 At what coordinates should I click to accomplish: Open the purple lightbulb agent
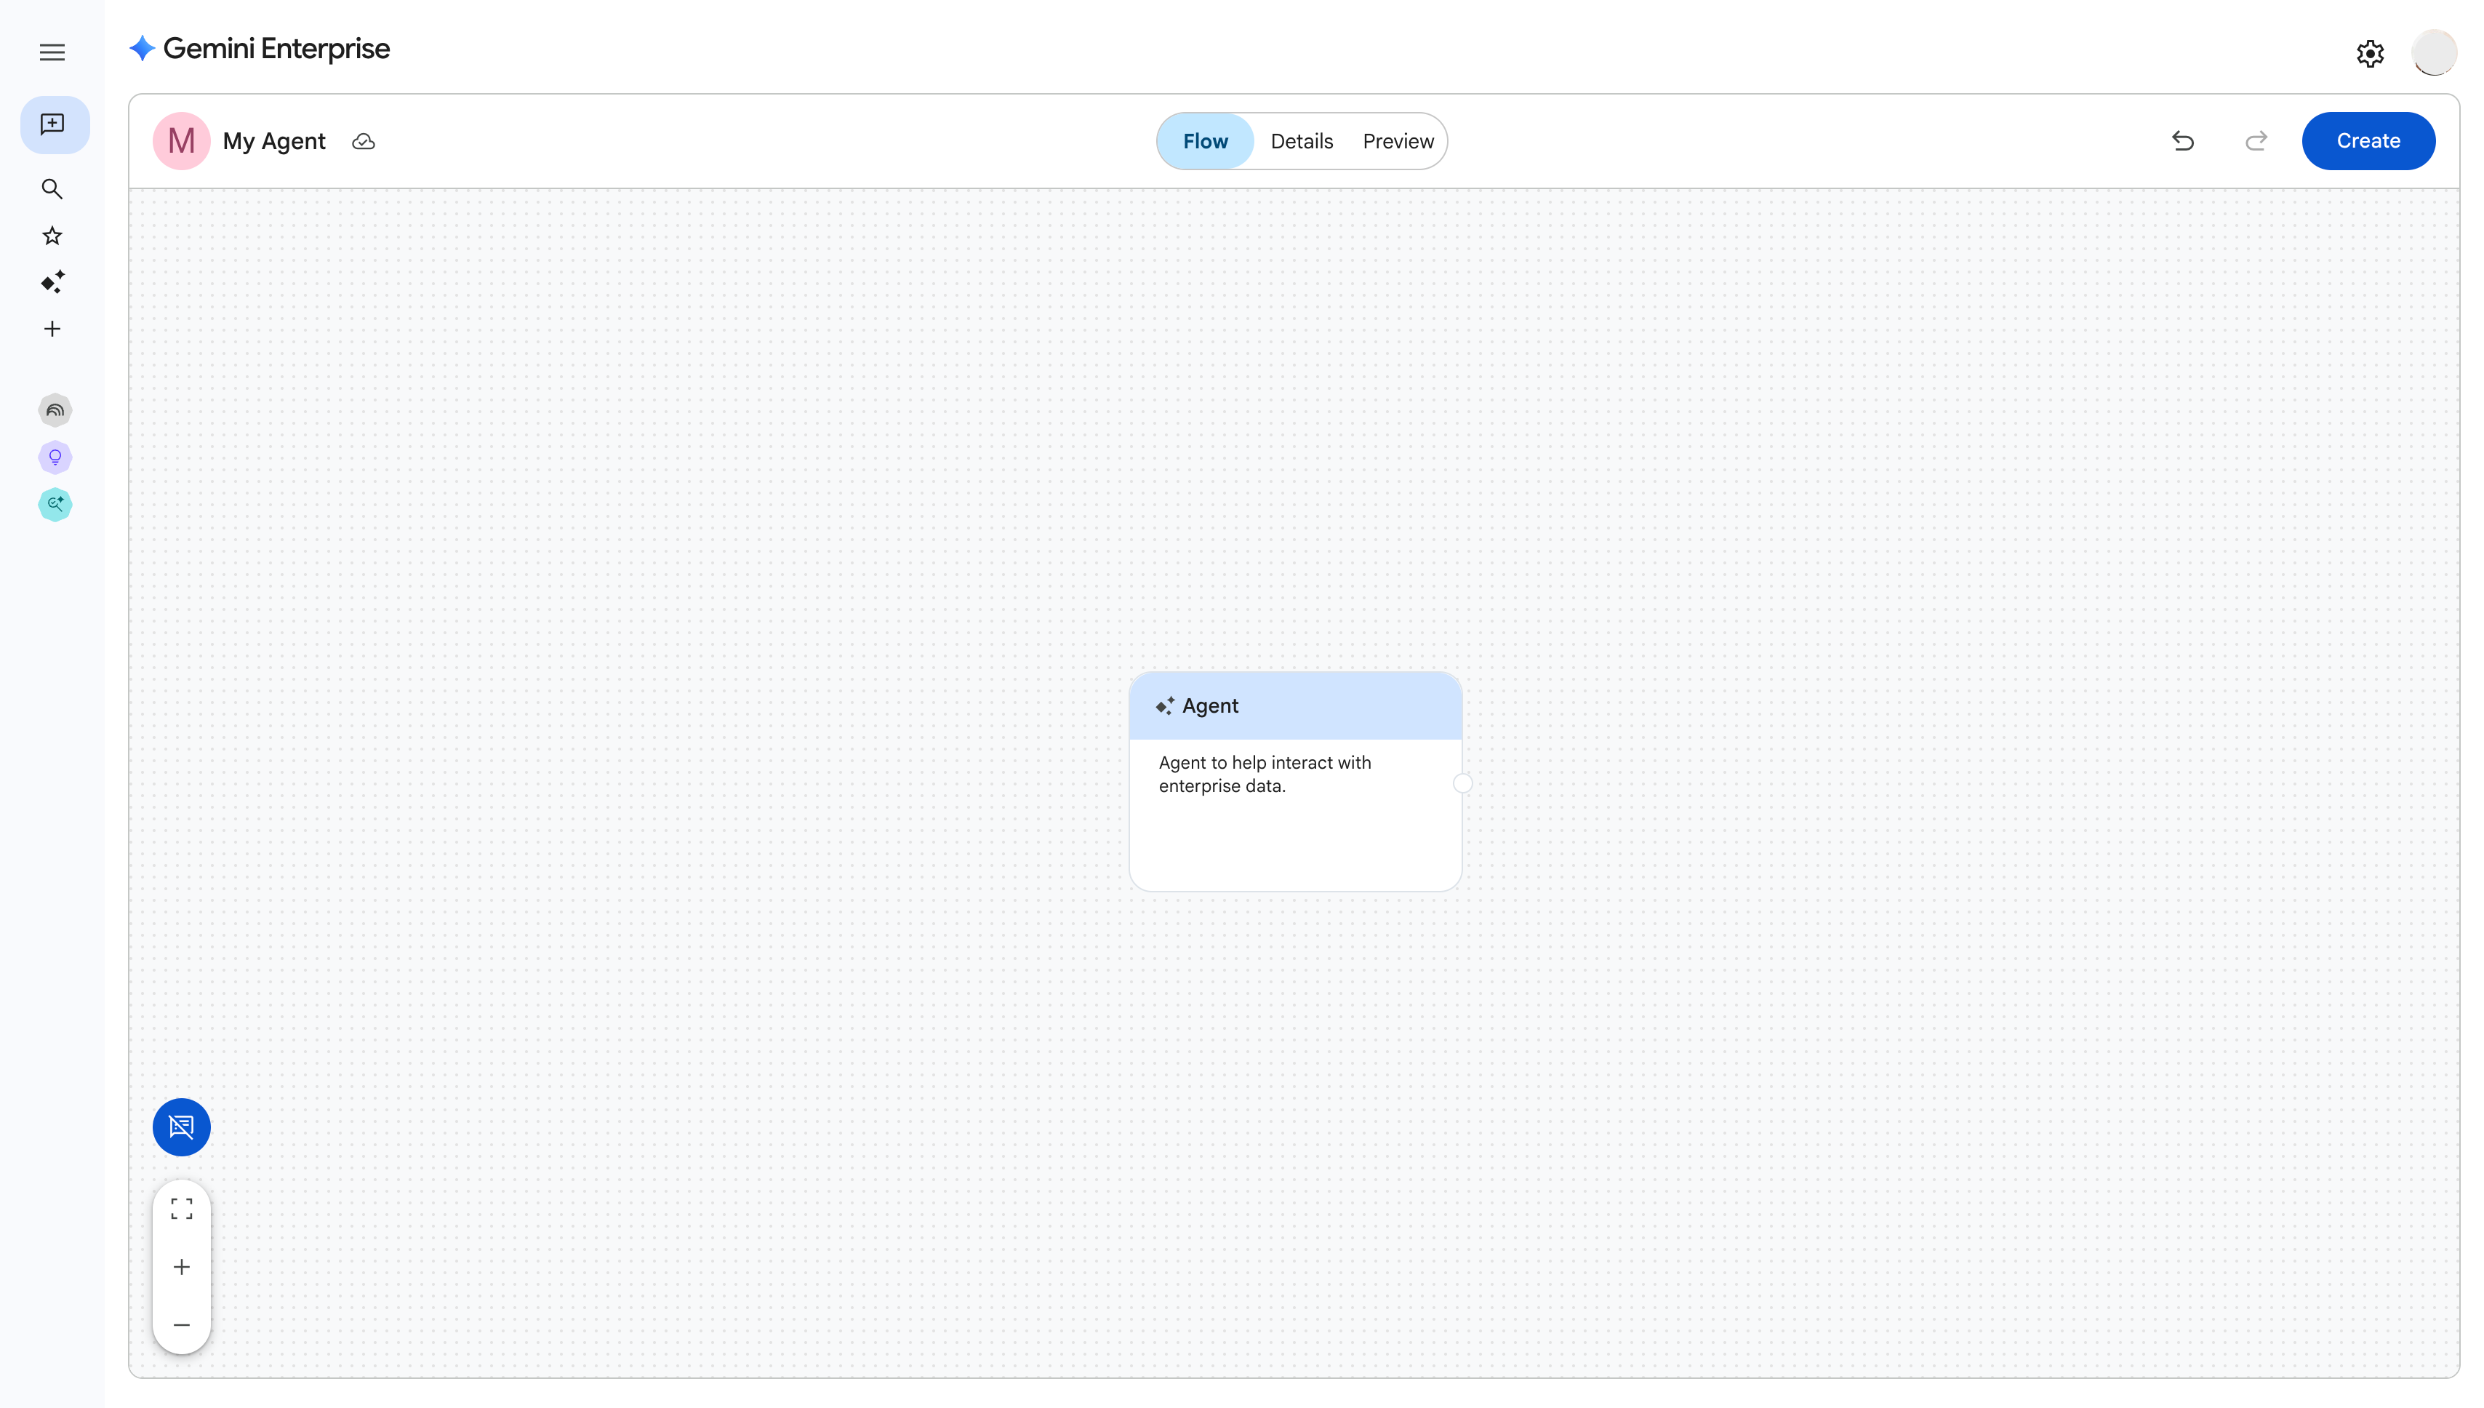(x=55, y=457)
